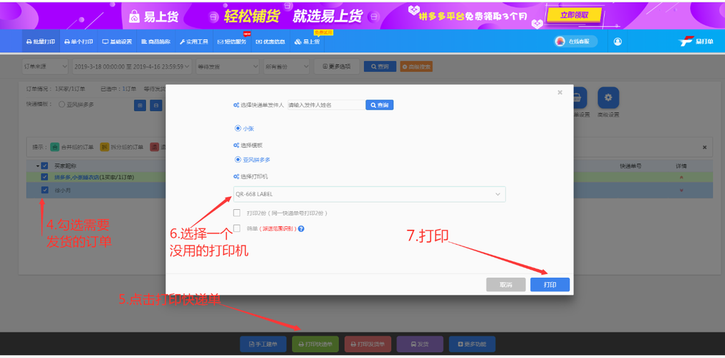Screen dimensions: 725x358
Task: Click the dialog's 查询 sender search button
Action: (x=380, y=105)
